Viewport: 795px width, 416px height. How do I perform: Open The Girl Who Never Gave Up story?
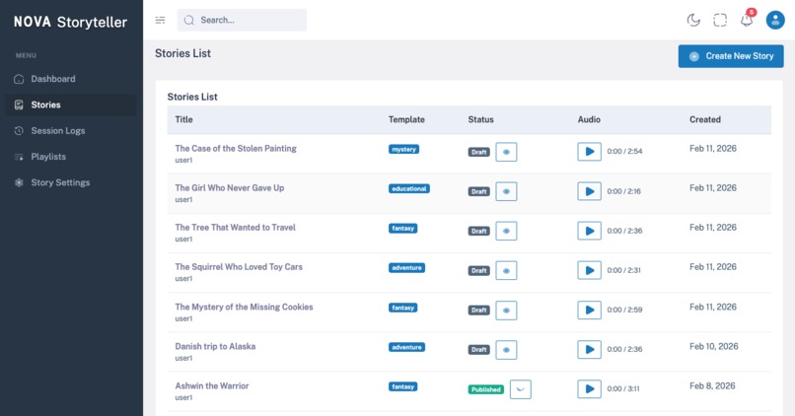click(x=230, y=188)
